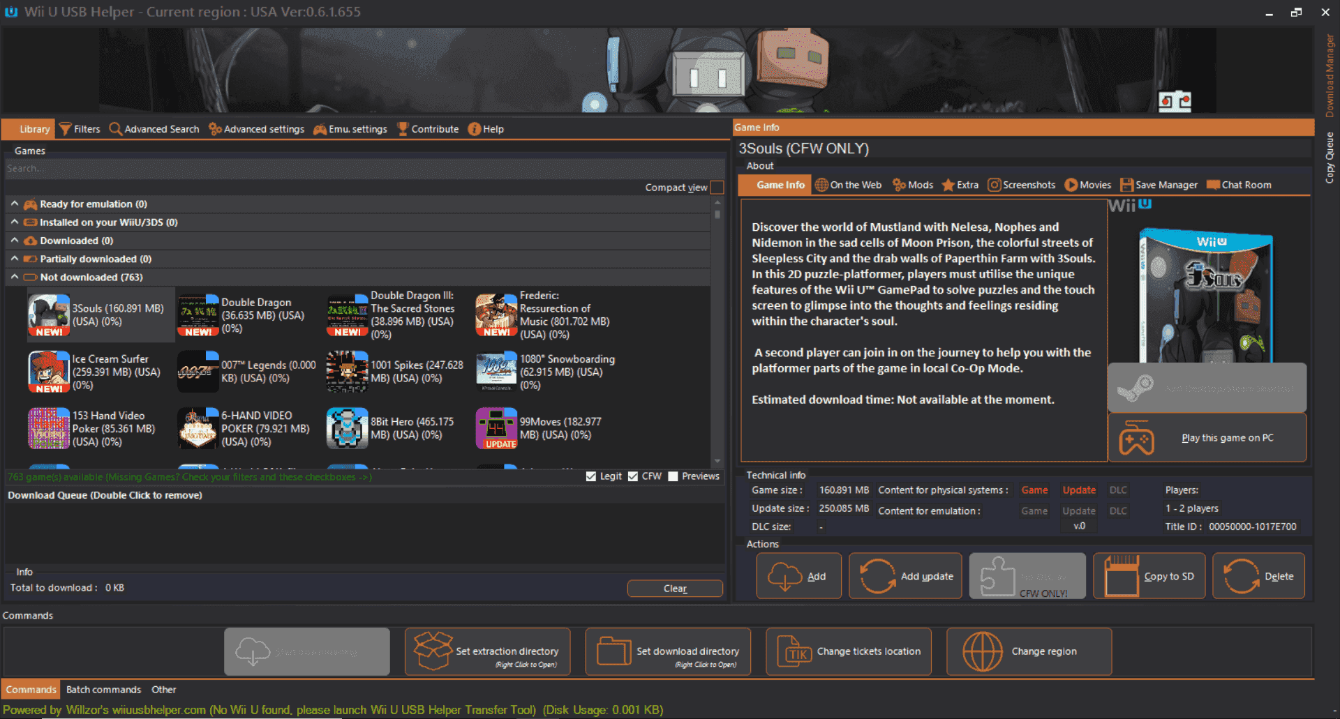Select the 6-HAND VIDEO POKER thumbnail

pyautogui.click(x=198, y=428)
